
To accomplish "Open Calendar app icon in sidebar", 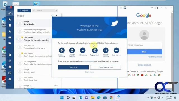I will click(x=10, y=61).
